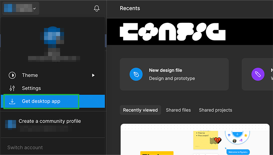
Task: Select the Theme menu entry
Action: coord(53,75)
